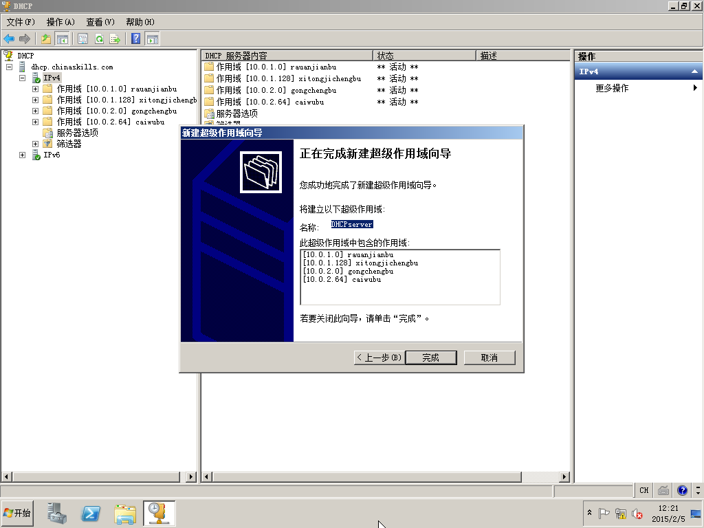Click the blue Help question-mark icon

136,39
